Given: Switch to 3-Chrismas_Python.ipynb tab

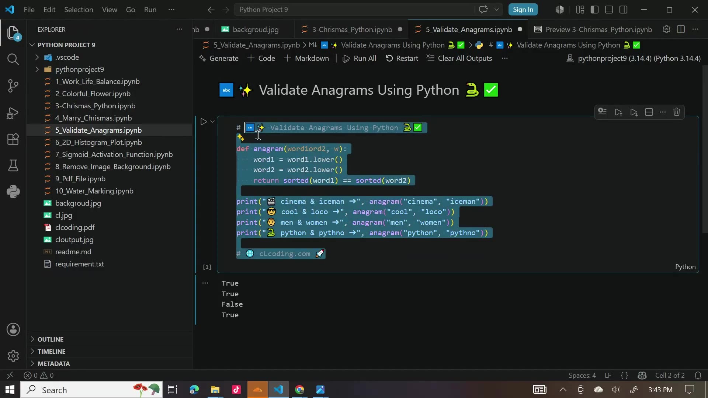Looking at the screenshot, I should [x=352, y=29].
